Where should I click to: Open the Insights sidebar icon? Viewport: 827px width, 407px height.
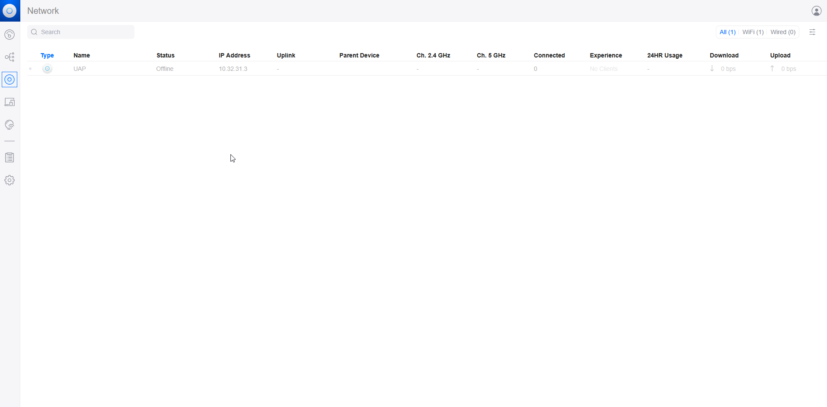tap(10, 125)
